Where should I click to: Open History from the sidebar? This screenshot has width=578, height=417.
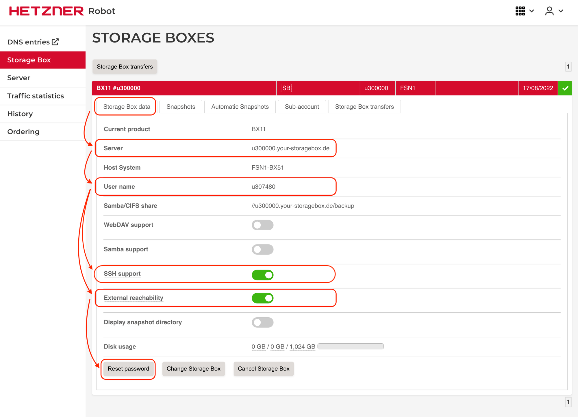20,114
